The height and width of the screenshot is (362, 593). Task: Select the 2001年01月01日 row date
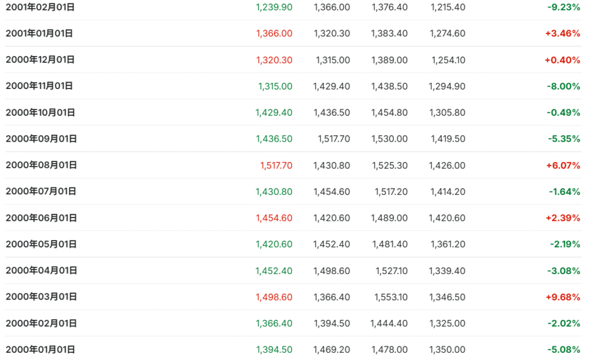pos(39,34)
